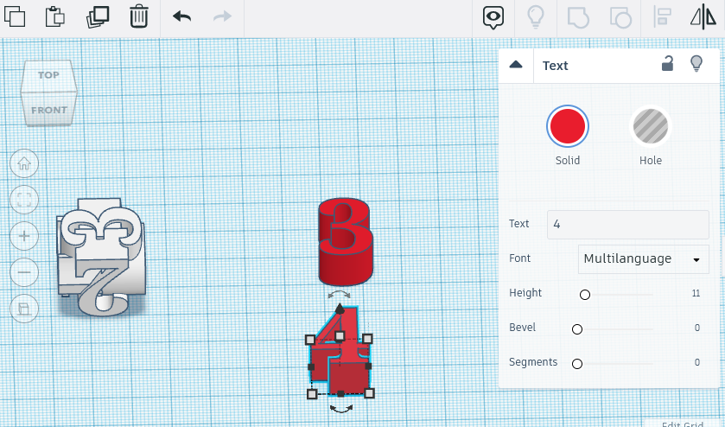Zoom out with the minus button
725x427 pixels.
(24, 272)
